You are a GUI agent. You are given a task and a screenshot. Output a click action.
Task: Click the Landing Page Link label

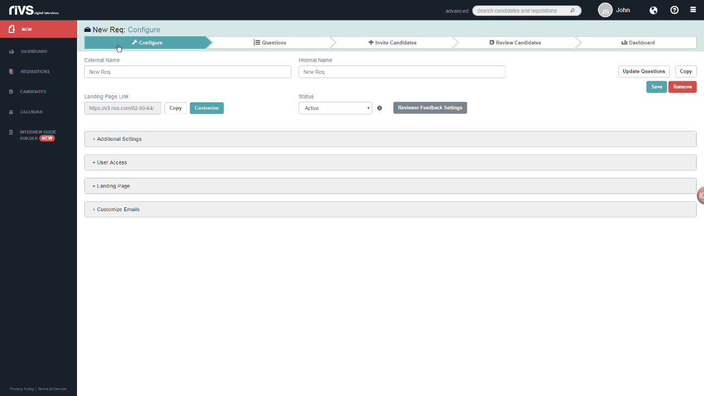[107, 97]
